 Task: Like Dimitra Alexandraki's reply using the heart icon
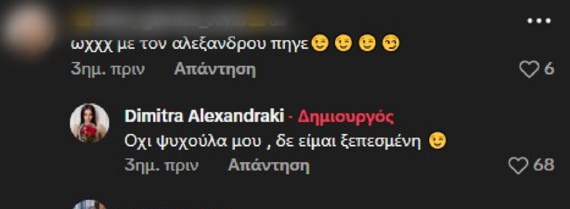click(518, 165)
